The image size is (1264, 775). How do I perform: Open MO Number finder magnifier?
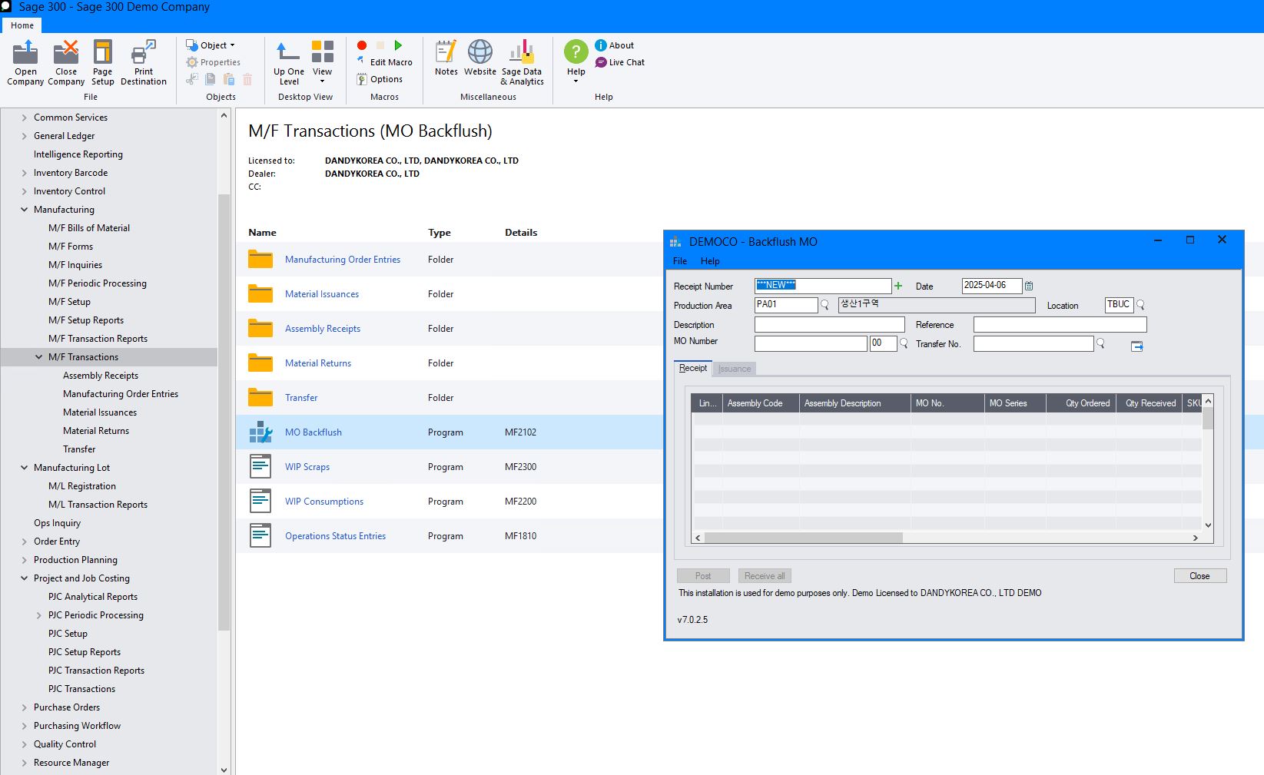tap(904, 343)
